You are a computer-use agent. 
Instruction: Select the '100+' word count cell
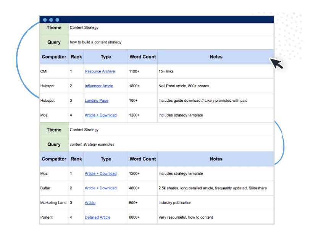click(x=143, y=101)
